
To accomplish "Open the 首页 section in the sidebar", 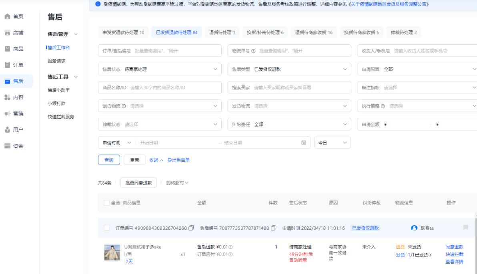I will coord(16,16).
